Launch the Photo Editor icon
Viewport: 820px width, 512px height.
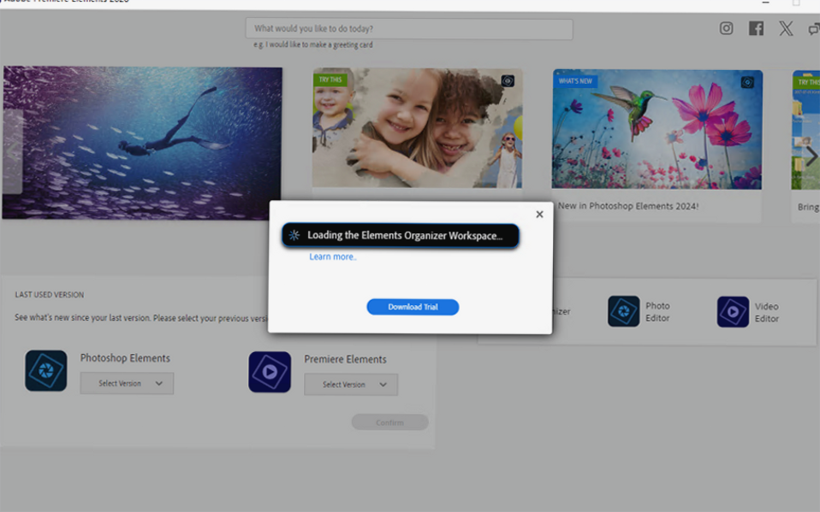(623, 311)
